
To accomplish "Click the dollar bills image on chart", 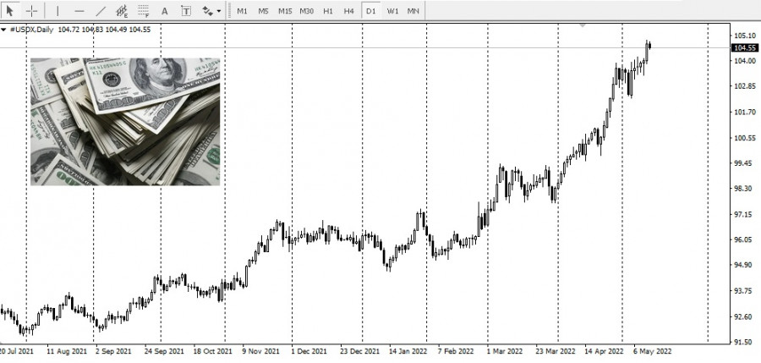I will (125, 122).
